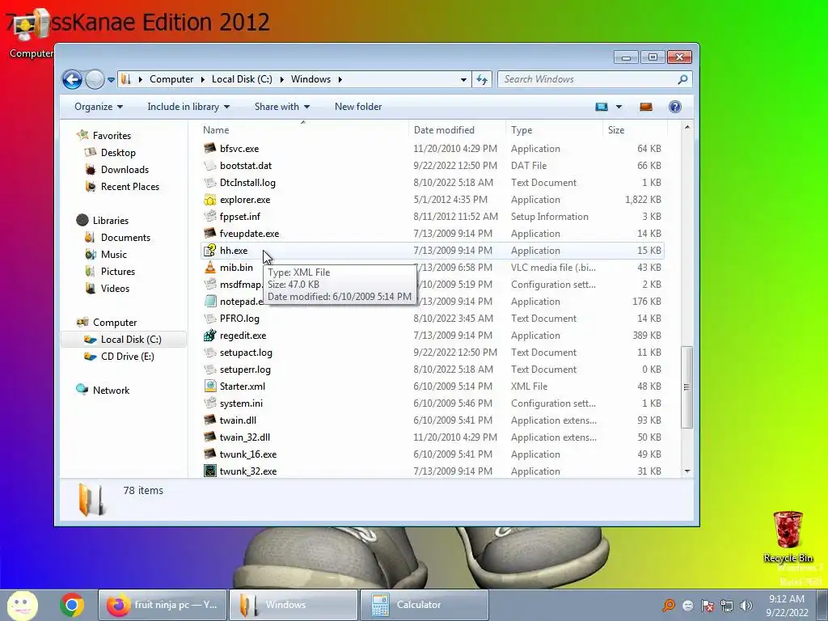Viewport: 828px width, 621px height.
Task: Open the Computer desktop icon
Action: click(x=30, y=34)
